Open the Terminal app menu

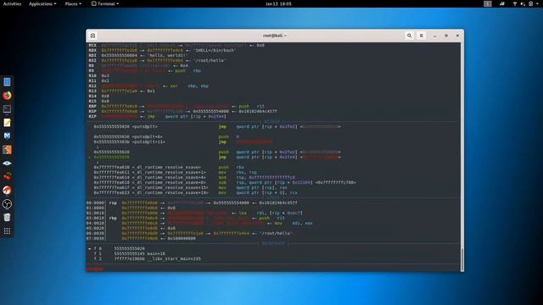tap(105, 3)
